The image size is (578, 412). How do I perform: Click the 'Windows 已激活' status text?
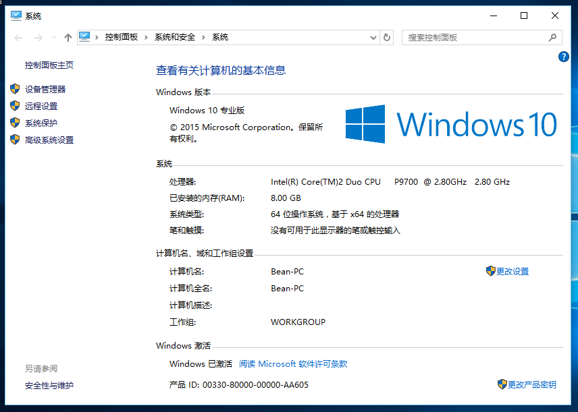coord(201,363)
